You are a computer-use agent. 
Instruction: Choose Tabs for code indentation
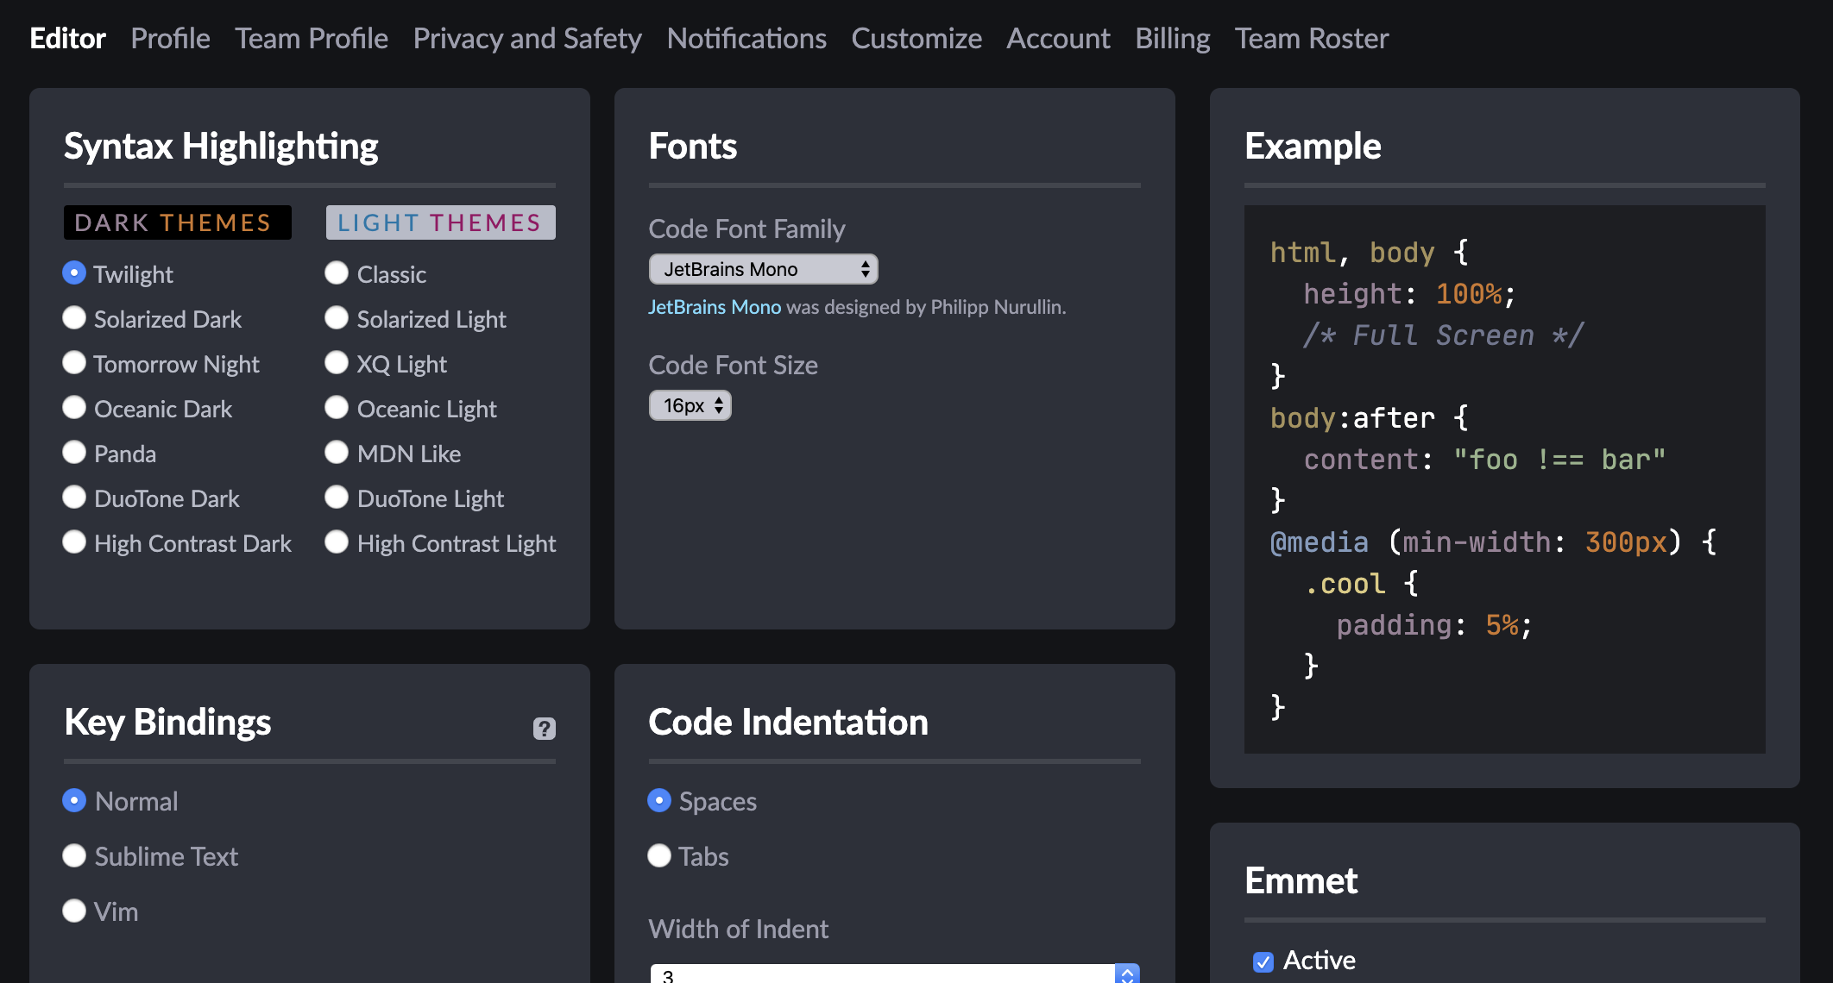pyautogui.click(x=659, y=855)
